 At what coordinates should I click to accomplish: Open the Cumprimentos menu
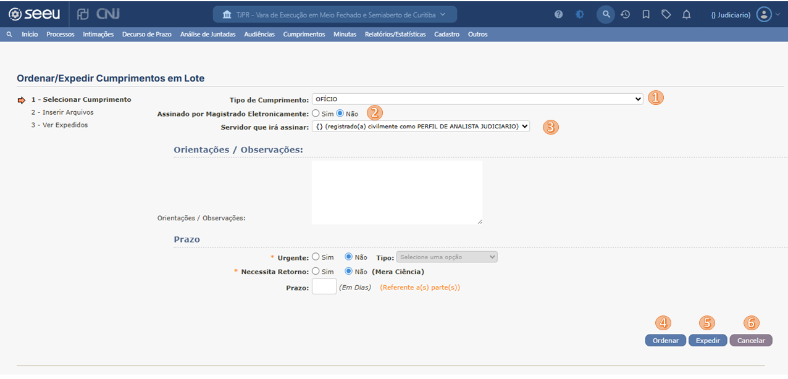(x=304, y=35)
